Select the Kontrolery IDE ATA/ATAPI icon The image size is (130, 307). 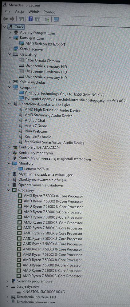15,147
